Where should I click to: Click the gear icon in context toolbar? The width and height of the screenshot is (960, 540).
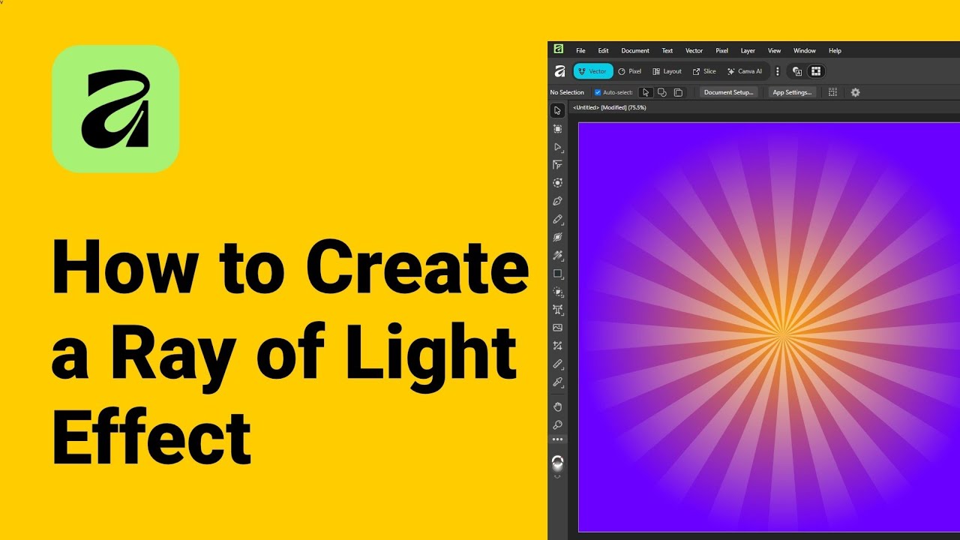[855, 92]
